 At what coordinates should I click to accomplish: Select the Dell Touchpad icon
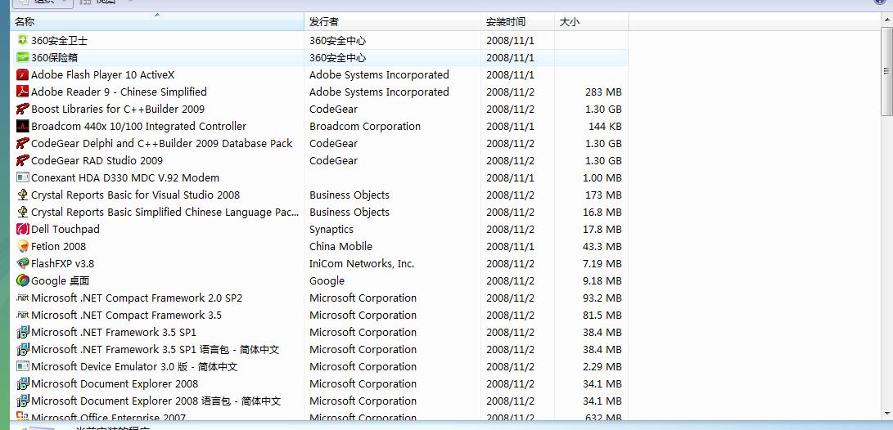pyautogui.click(x=23, y=229)
